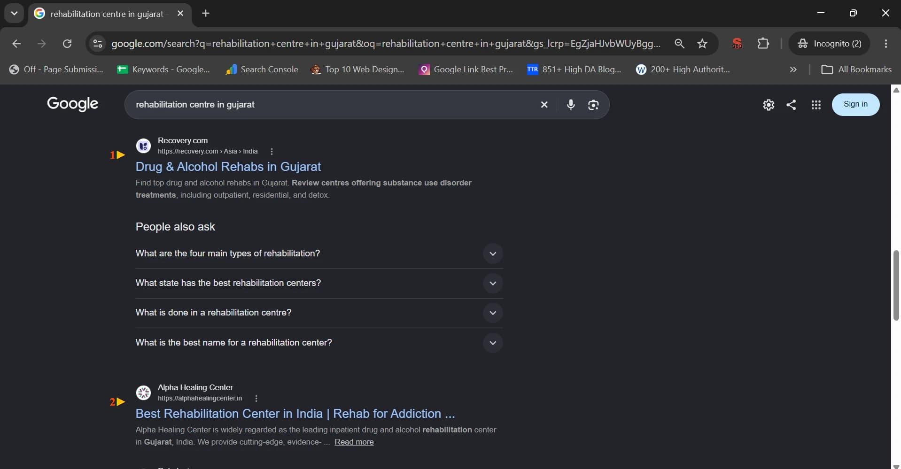Open Google Lens image search icon

click(x=593, y=105)
